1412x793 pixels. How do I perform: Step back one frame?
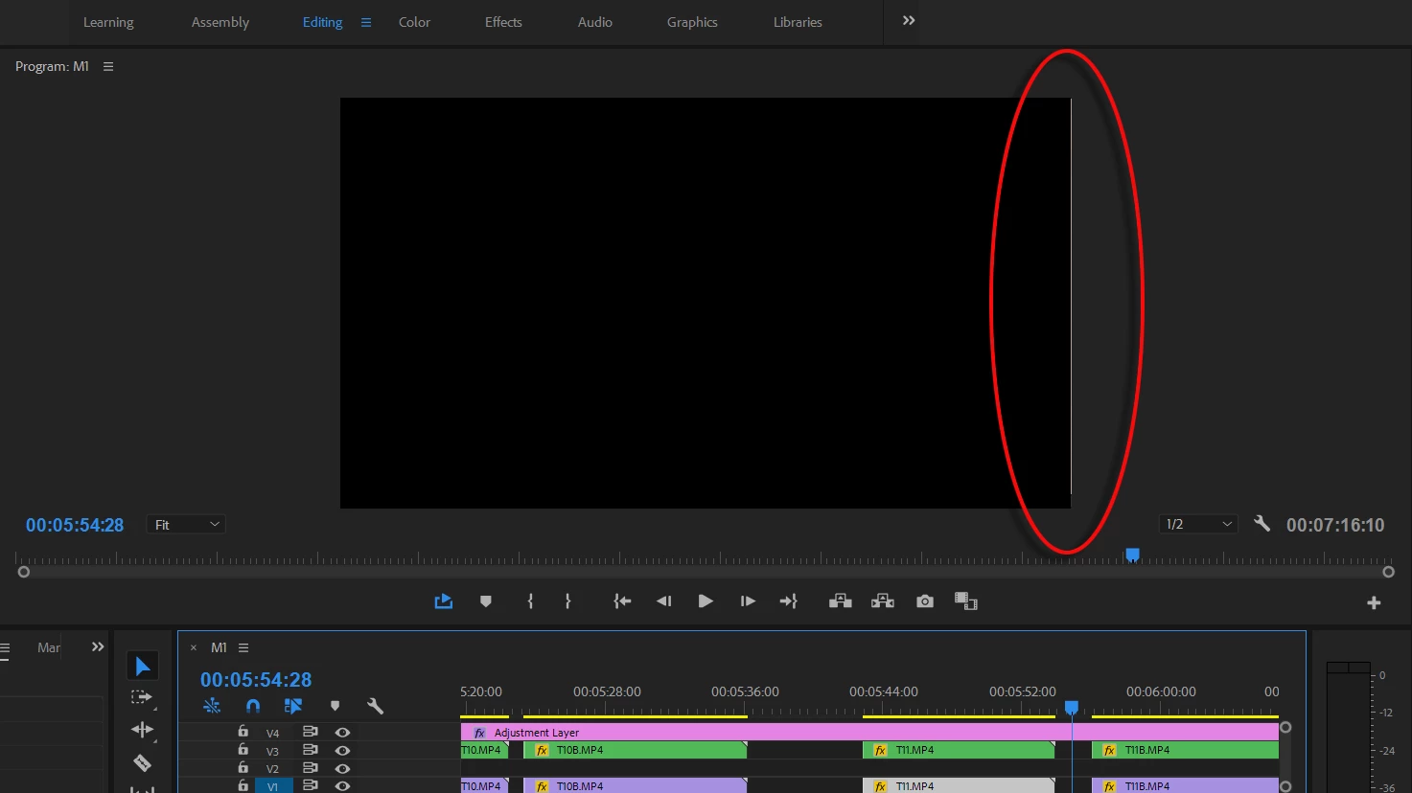(x=663, y=601)
